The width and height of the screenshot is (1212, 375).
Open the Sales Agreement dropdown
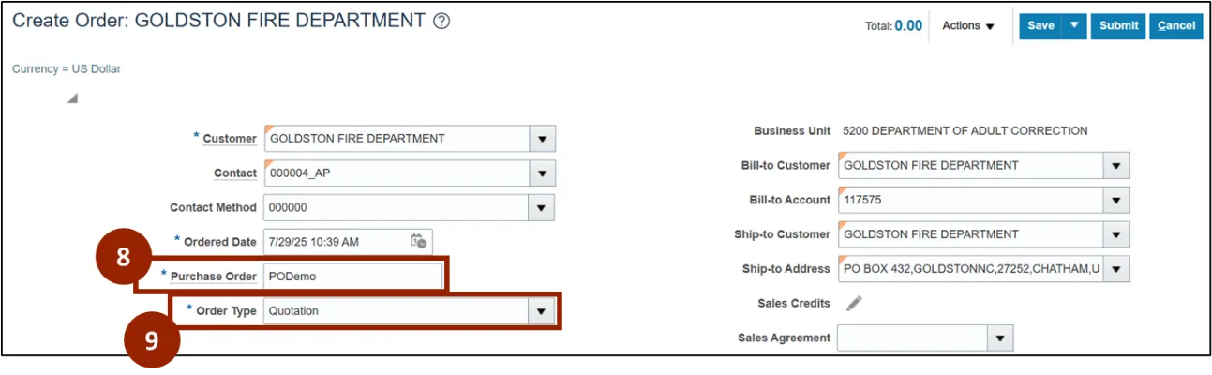[x=1000, y=337]
